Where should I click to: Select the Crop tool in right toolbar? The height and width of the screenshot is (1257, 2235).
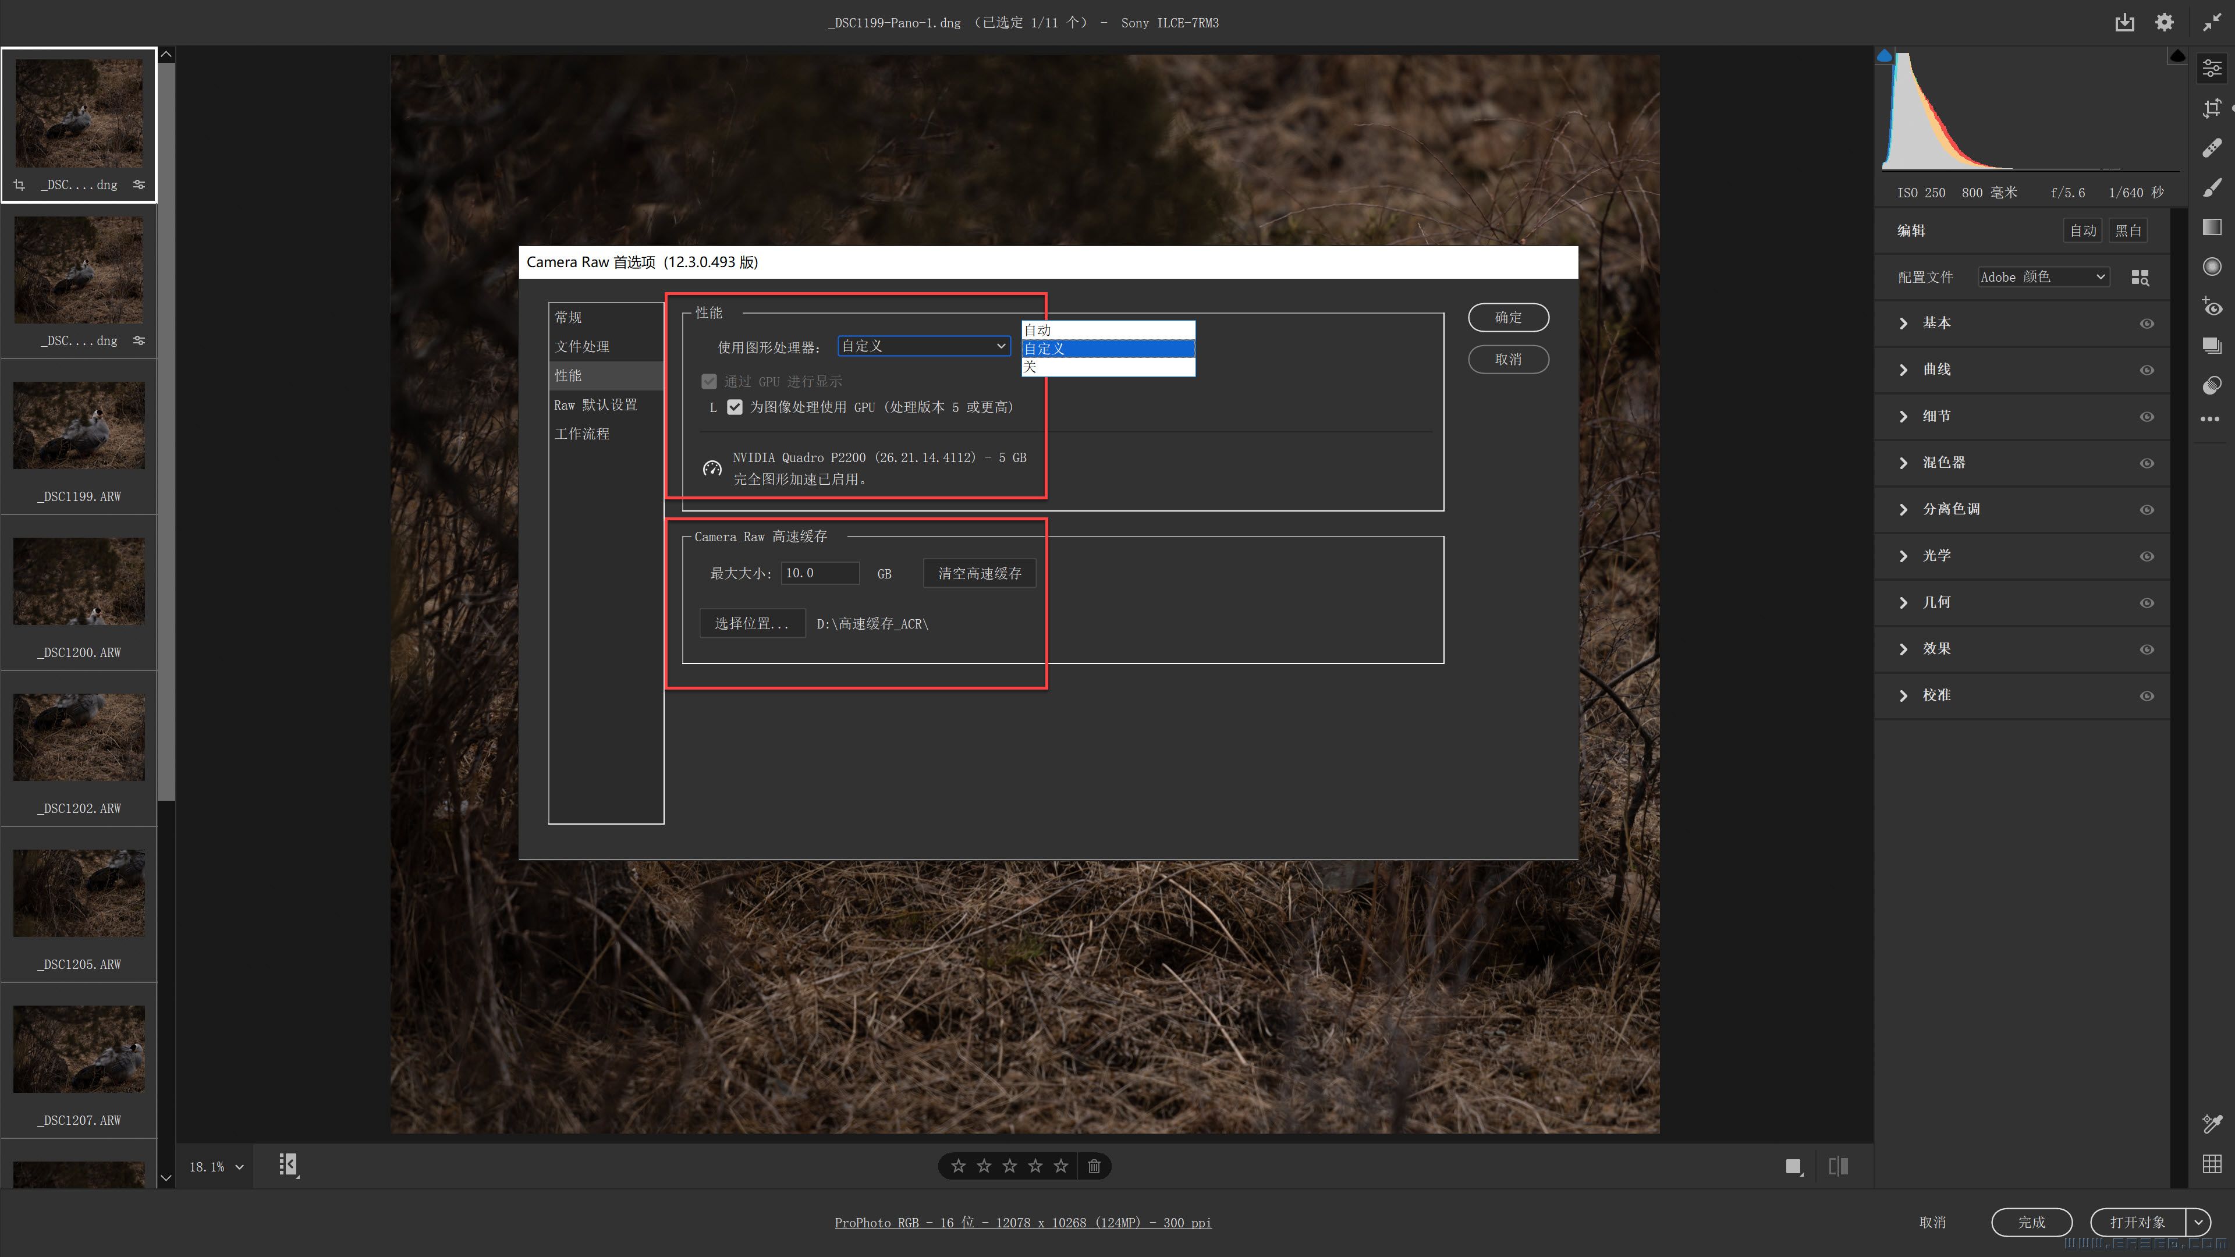click(2212, 108)
